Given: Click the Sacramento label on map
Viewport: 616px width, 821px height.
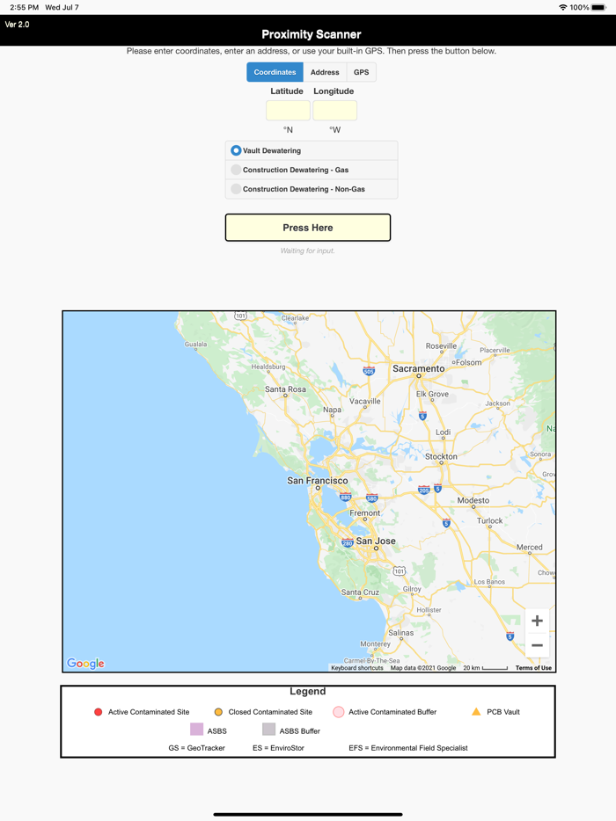Looking at the screenshot, I should click(418, 368).
